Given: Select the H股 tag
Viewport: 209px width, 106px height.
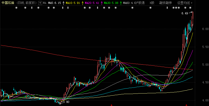Looking at the screenshot, I should [x=152, y=3].
